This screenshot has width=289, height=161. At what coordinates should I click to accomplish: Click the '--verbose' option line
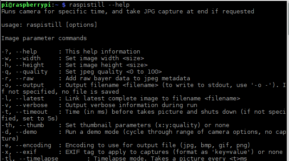[99, 105]
